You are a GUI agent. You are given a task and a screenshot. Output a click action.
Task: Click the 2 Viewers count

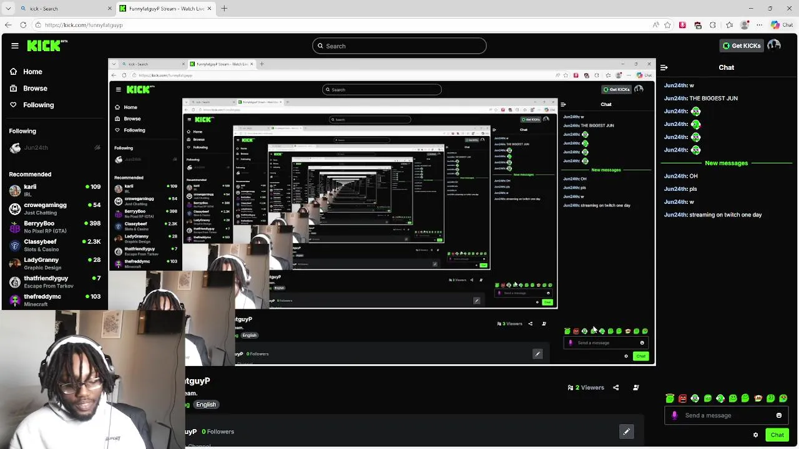[x=586, y=387]
